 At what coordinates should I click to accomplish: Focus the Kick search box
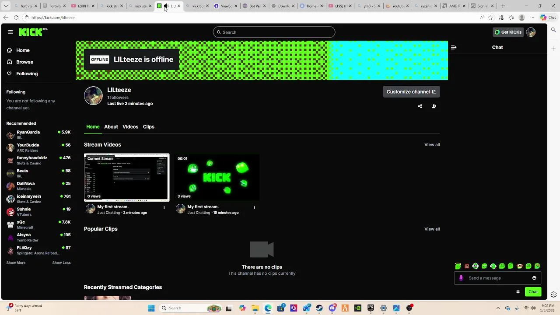[274, 32]
